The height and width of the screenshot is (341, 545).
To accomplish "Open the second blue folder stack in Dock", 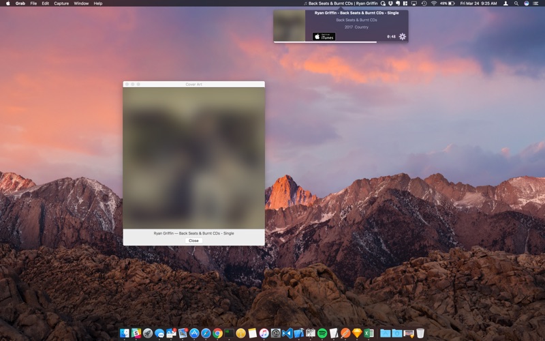I will [x=397, y=333].
